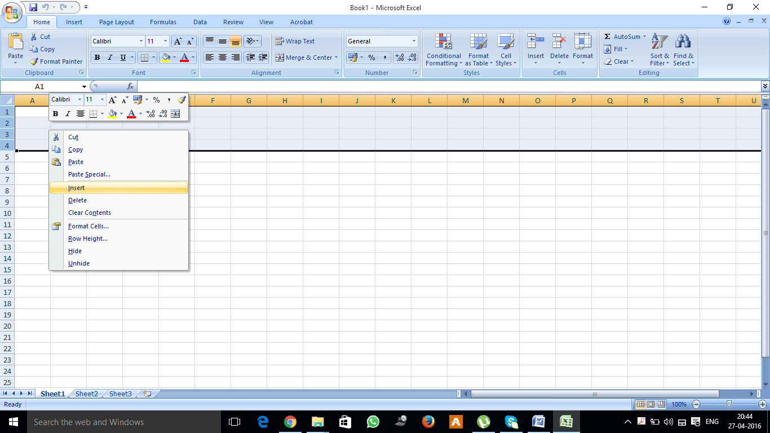Choose Row Height... from context menu
The width and height of the screenshot is (770, 433).
118,238
